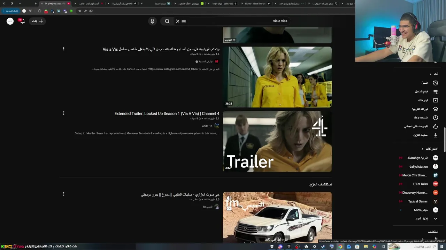
Task: Open the browser extensions puzzle icon
Action: 40,11
